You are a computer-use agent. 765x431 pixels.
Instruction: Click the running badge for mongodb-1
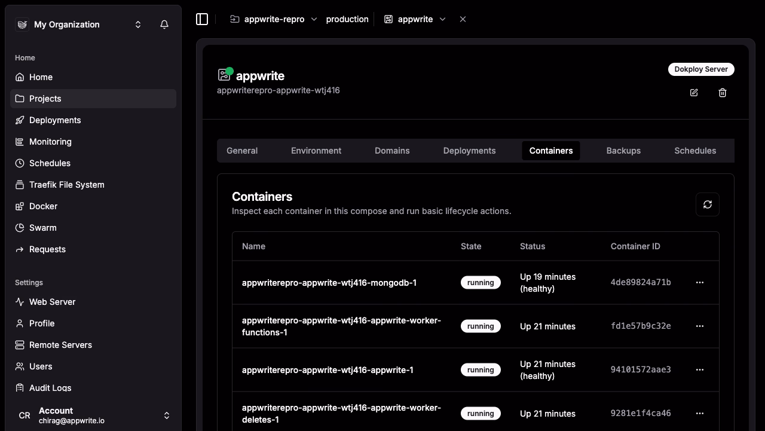coord(481,282)
